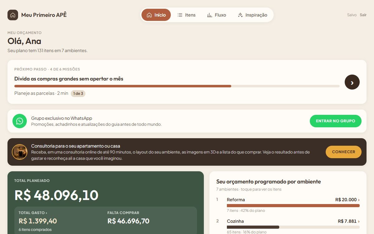Click the Olá, Ana greeting

[24, 41]
